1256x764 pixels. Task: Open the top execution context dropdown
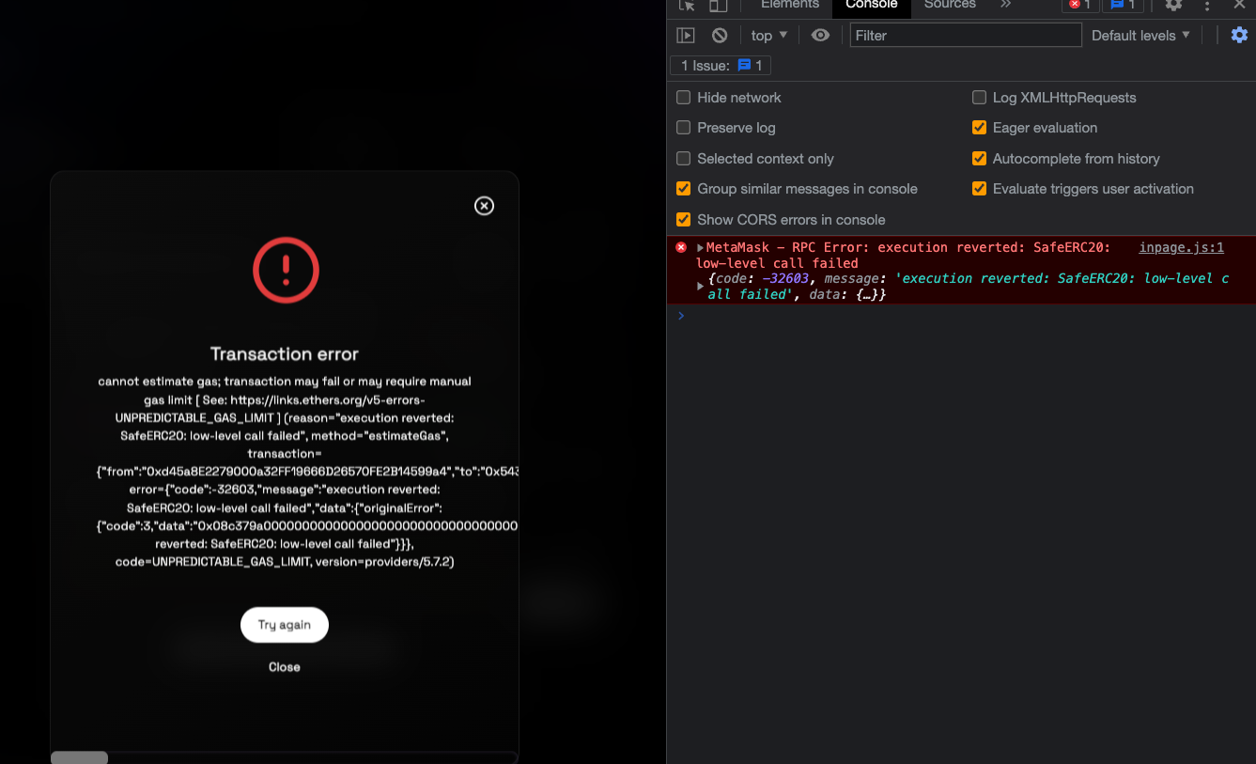pyautogui.click(x=768, y=35)
